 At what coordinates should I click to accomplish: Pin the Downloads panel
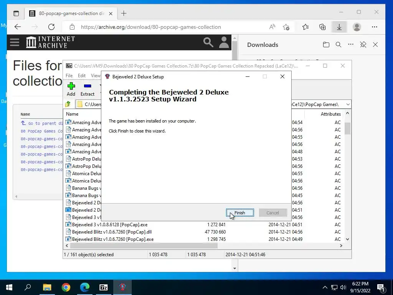coord(363,45)
